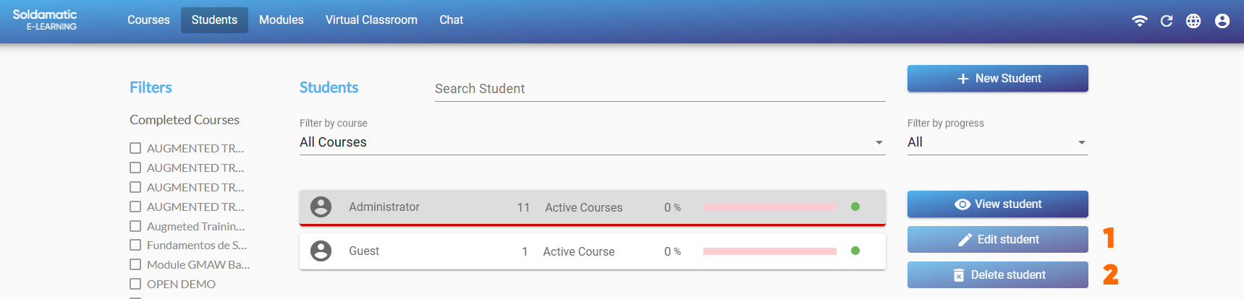Check the Module GMAW Ba... checkbox
The width and height of the screenshot is (1244, 299).
coord(135,265)
